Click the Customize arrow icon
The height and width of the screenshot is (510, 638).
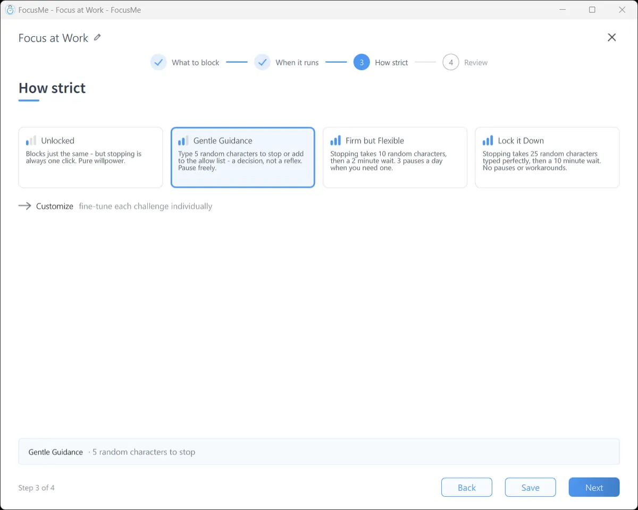[x=25, y=206]
